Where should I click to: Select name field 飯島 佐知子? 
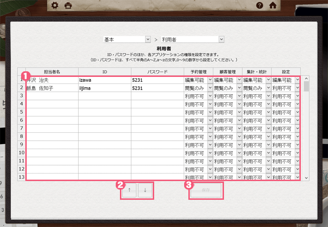[x=52, y=88]
